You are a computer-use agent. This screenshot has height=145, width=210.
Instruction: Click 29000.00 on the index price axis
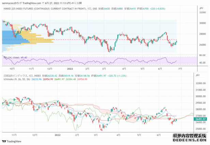[x=200, y=103]
